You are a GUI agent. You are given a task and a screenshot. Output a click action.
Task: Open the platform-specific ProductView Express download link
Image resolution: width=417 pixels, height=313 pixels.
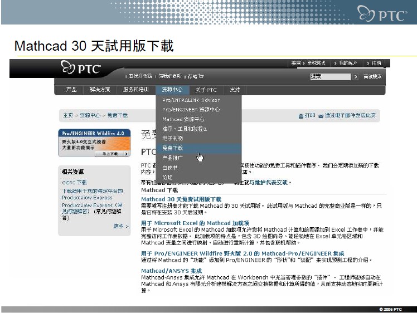tap(93, 194)
